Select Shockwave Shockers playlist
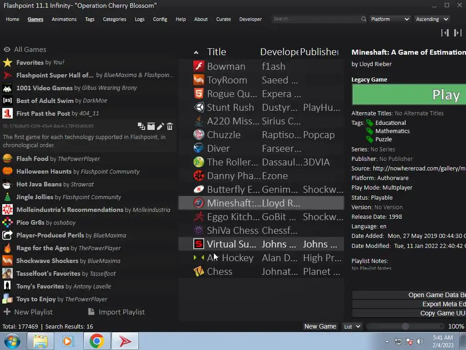466x350 pixels. [x=89, y=261]
